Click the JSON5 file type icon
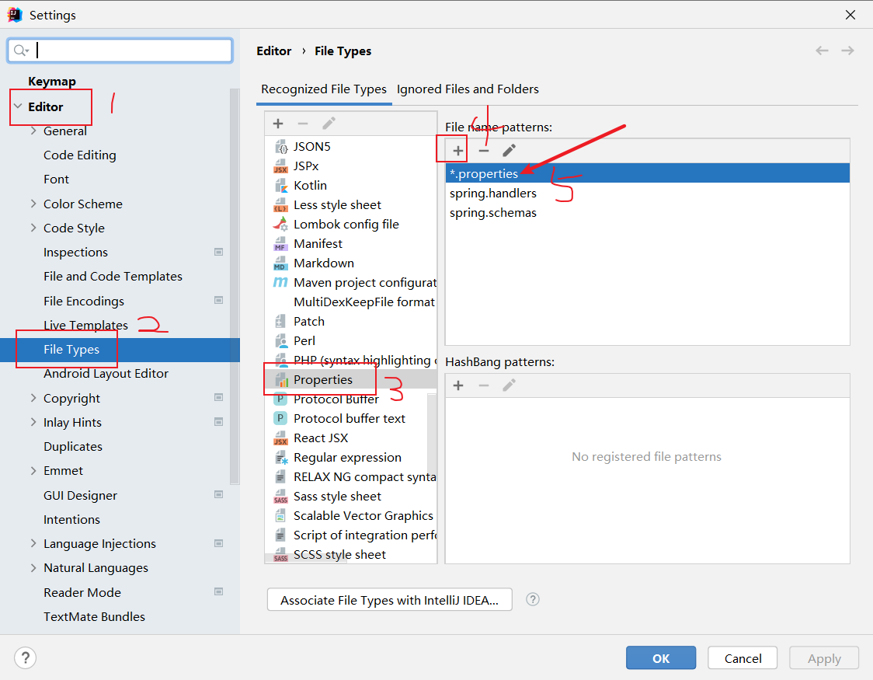 click(x=280, y=146)
